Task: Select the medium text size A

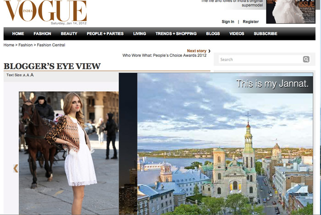Action: pos(28,75)
